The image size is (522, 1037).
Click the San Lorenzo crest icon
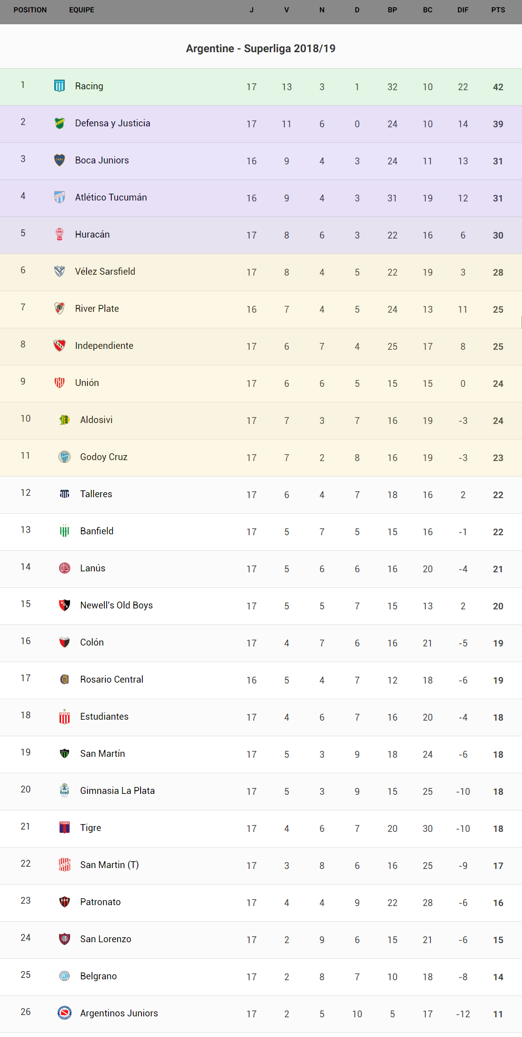pos(65,939)
